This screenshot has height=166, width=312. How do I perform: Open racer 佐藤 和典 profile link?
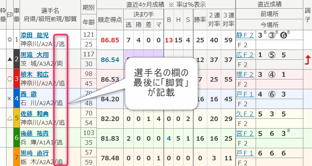point(34,114)
